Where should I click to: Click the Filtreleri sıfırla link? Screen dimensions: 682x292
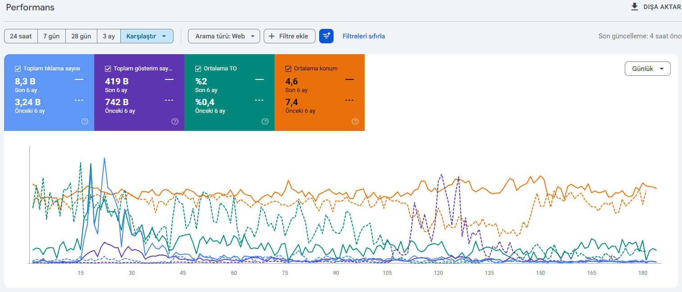(363, 36)
